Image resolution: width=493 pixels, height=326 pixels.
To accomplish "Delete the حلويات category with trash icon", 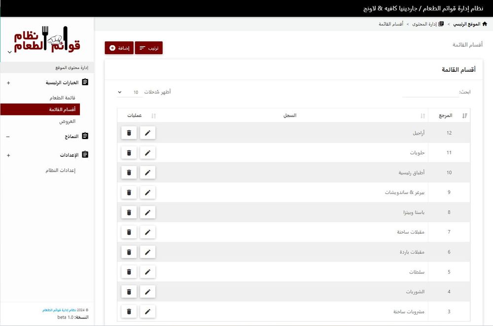I will [x=129, y=153].
